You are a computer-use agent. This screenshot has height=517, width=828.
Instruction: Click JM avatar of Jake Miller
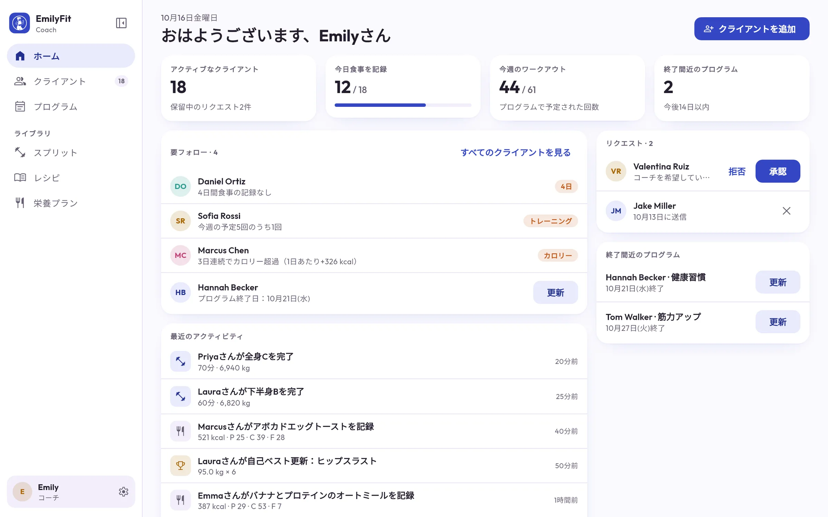coord(616,211)
